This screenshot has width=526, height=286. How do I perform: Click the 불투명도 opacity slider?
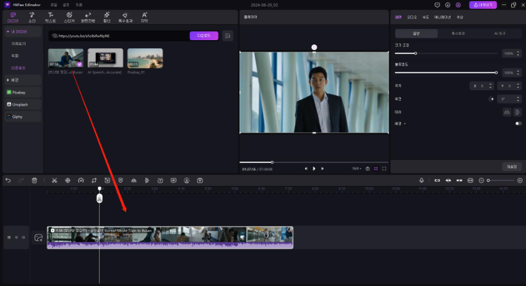pos(446,72)
